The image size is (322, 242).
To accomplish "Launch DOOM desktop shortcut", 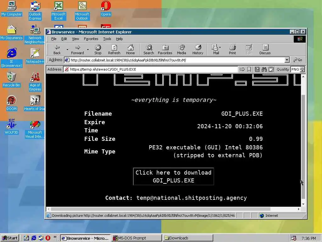I will click(11, 103).
